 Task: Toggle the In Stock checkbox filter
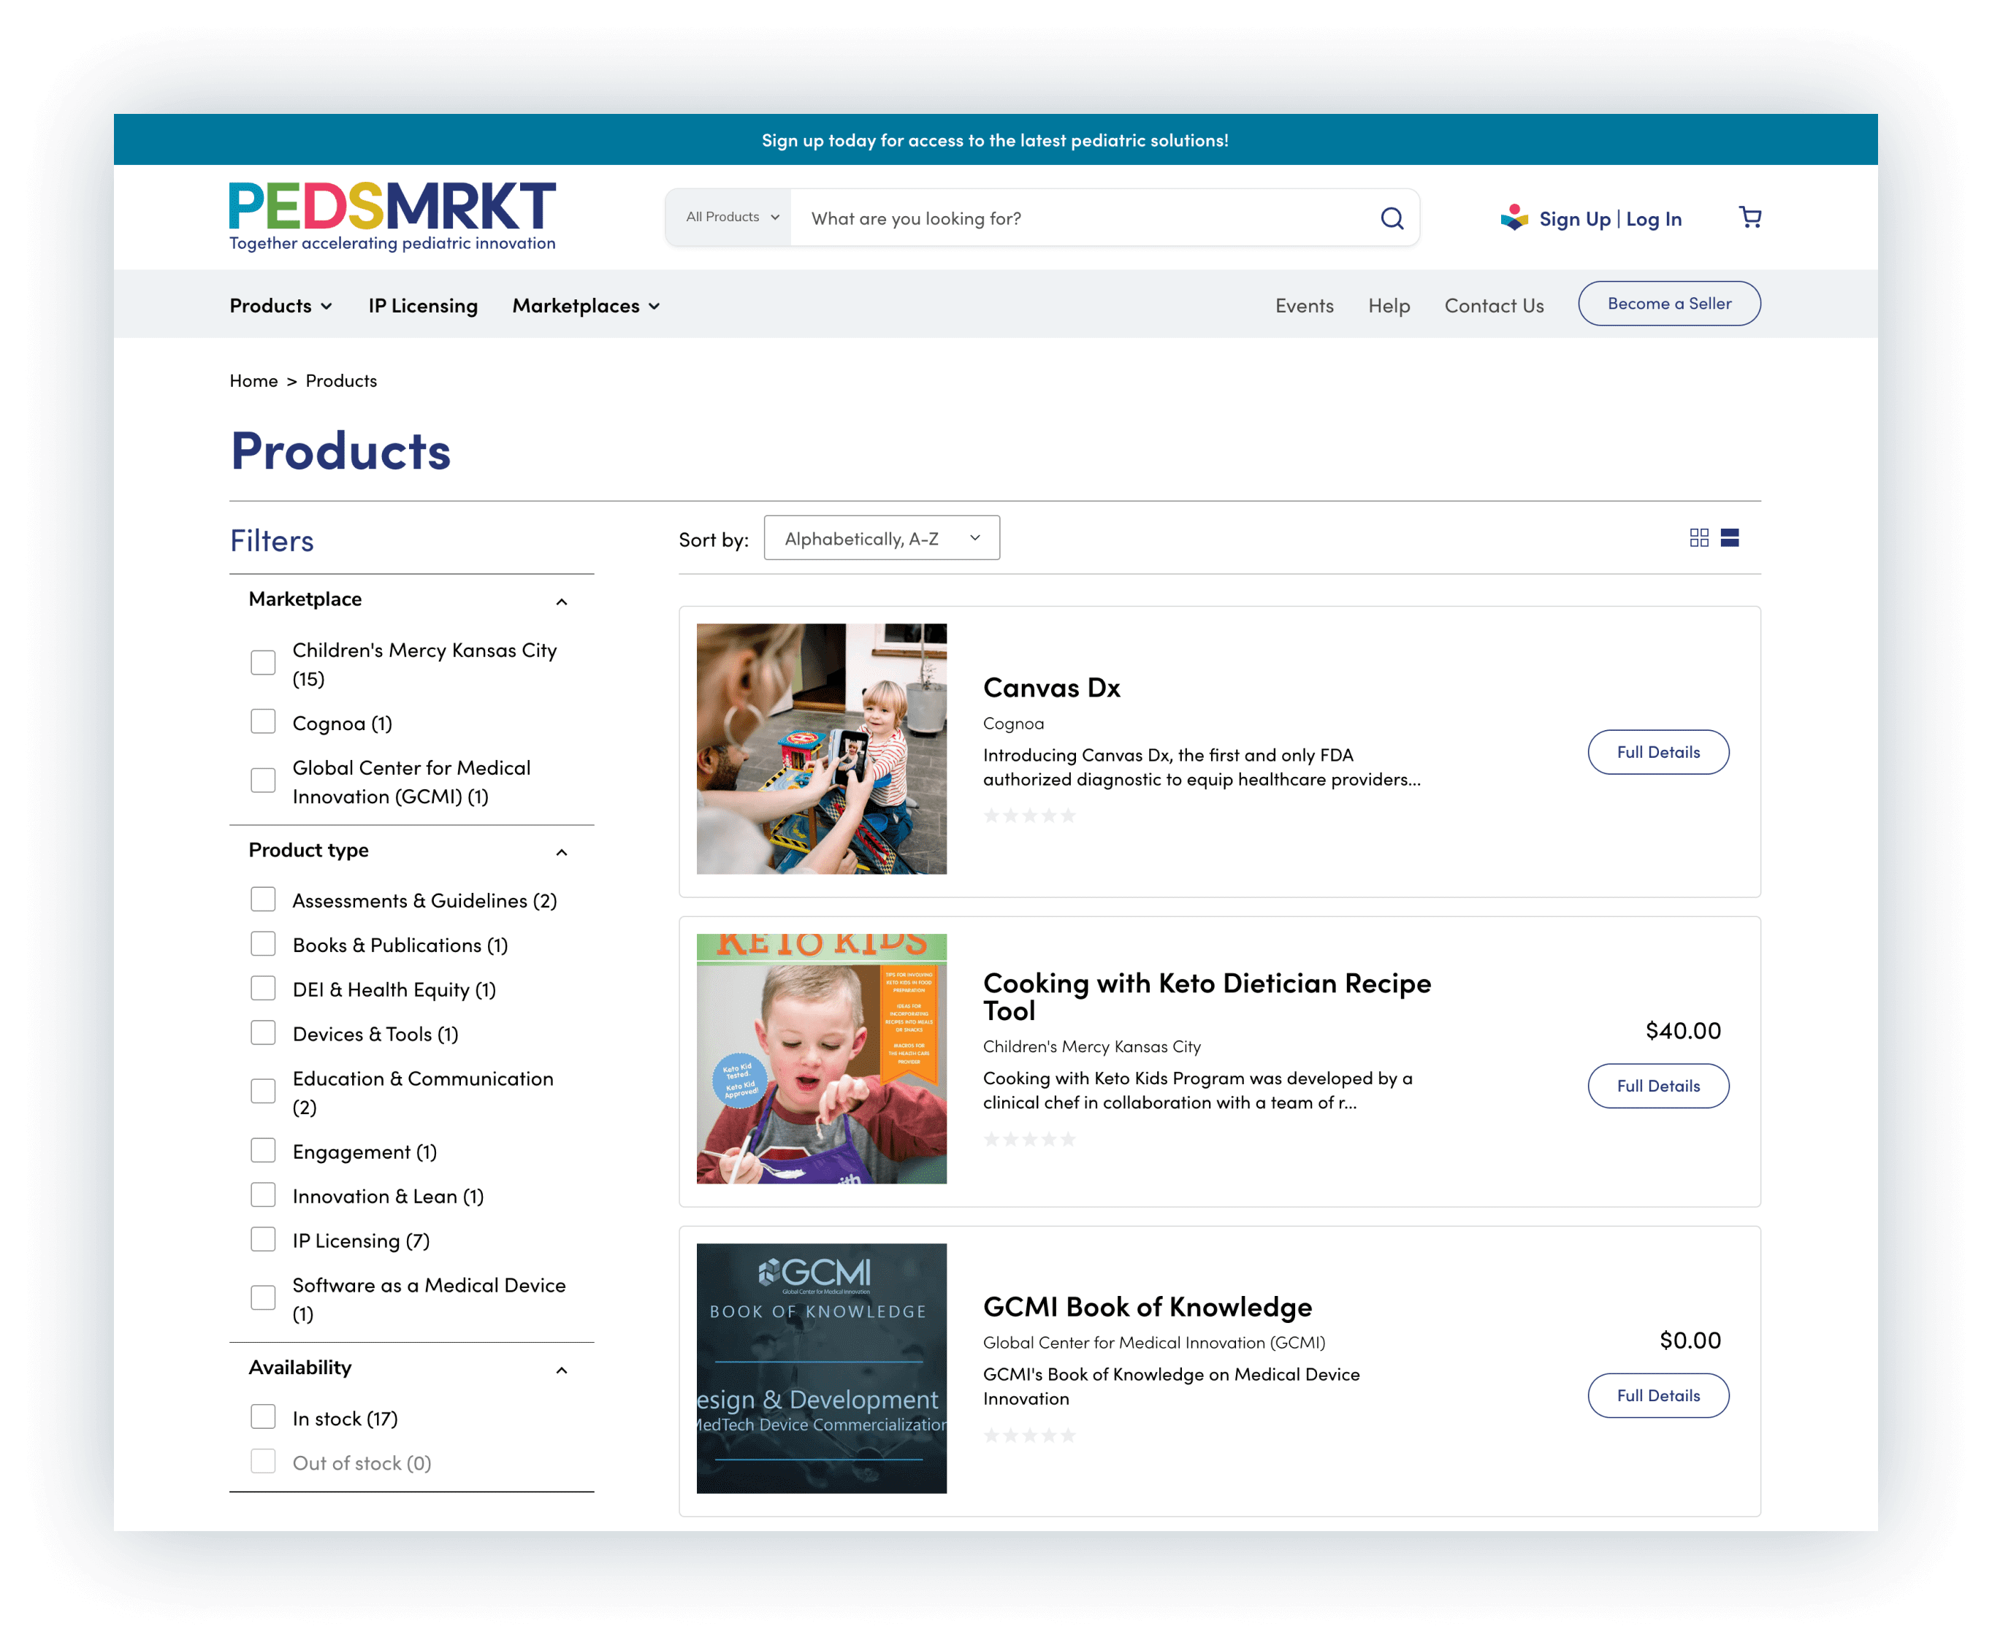click(x=263, y=1417)
